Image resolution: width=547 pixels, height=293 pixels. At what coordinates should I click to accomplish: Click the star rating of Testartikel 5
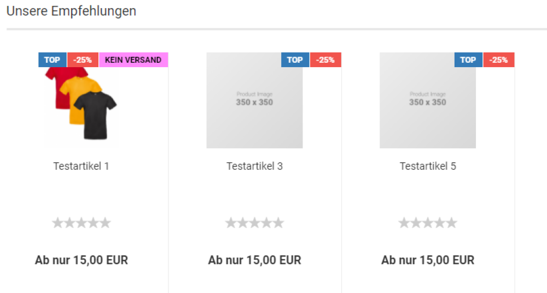[x=428, y=223]
